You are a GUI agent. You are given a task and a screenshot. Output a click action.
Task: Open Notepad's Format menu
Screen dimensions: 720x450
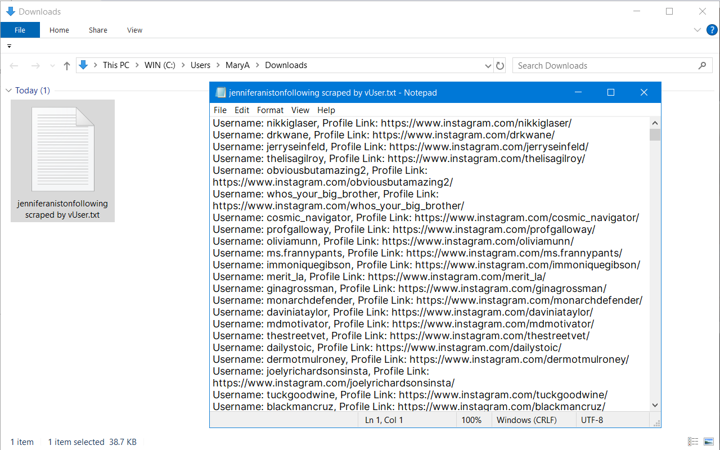click(x=271, y=110)
